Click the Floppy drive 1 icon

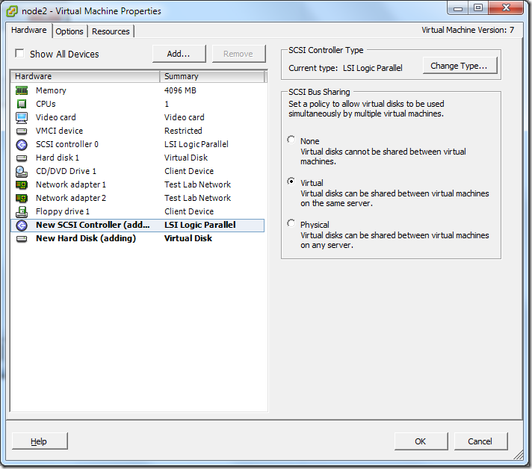pyautogui.click(x=22, y=211)
